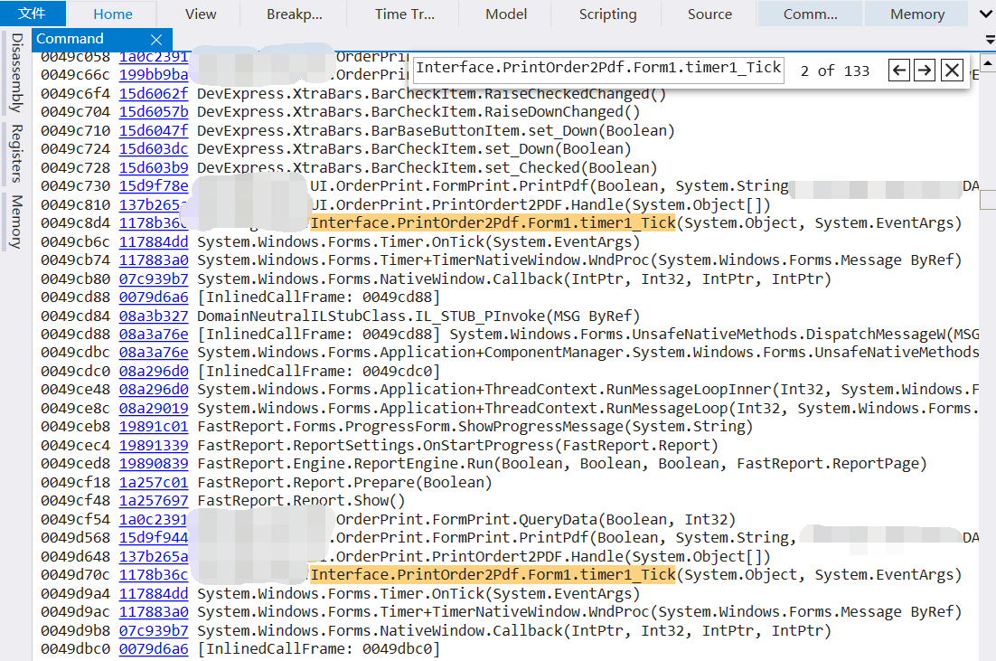Open the Breakpoints ribbon tab
This screenshot has height=661, width=996.
point(294,14)
